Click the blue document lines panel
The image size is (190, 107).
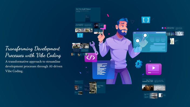(103, 70)
